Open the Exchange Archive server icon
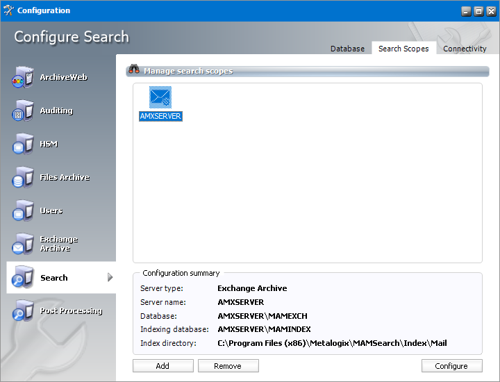The height and width of the screenshot is (382, 500). (23, 244)
